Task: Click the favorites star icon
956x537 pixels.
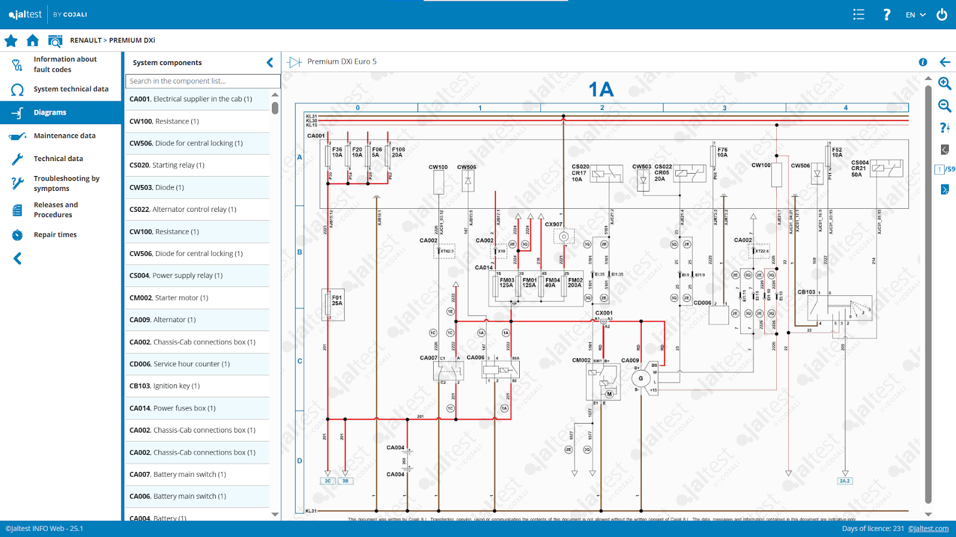Action: [x=11, y=41]
